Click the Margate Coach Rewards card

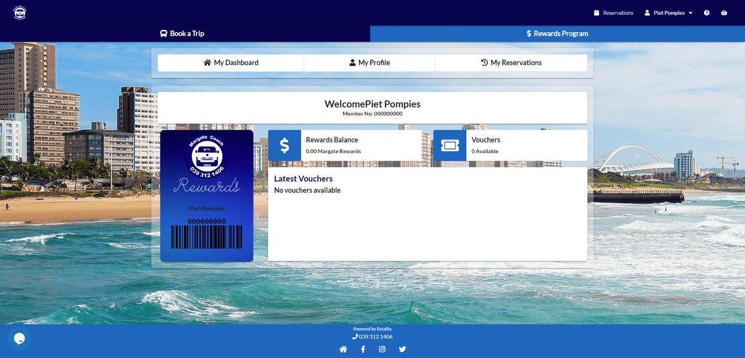coord(207,195)
